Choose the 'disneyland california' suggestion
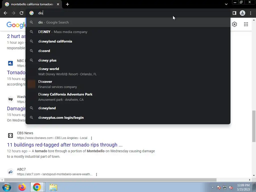The image size is (256, 192). [x=128, y=41]
